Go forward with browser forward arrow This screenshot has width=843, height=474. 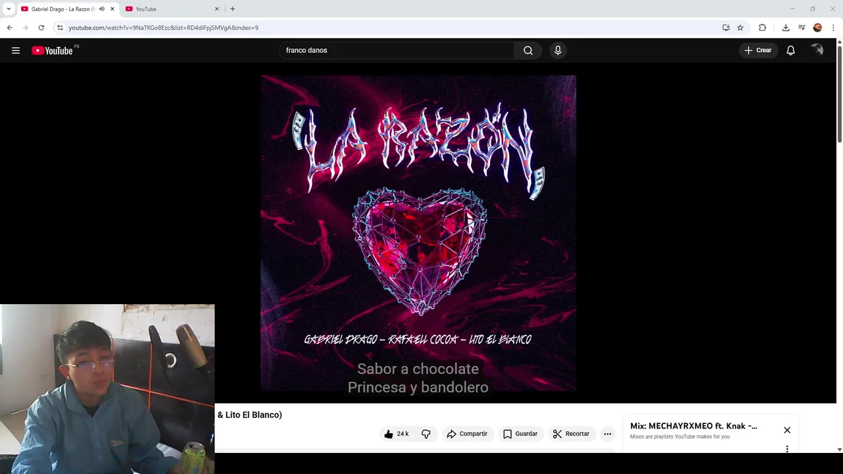[25, 28]
